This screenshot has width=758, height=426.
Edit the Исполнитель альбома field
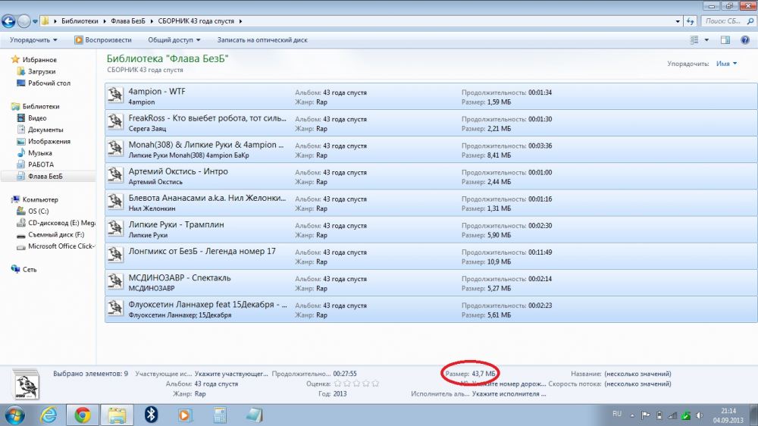(509, 394)
